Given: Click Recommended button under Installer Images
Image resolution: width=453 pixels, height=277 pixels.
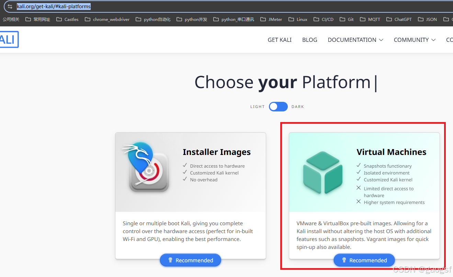Looking at the screenshot, I should (x=191, y=260).
